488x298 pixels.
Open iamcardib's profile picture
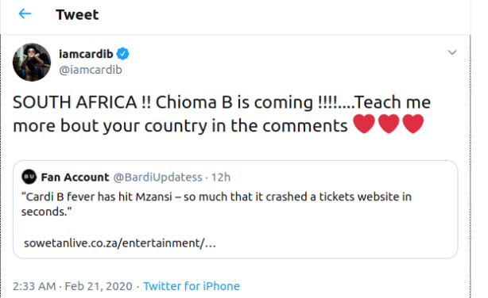32,63
